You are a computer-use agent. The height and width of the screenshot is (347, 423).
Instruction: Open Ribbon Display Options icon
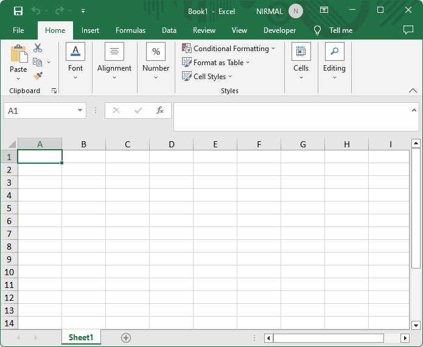(x=324, y=10)
